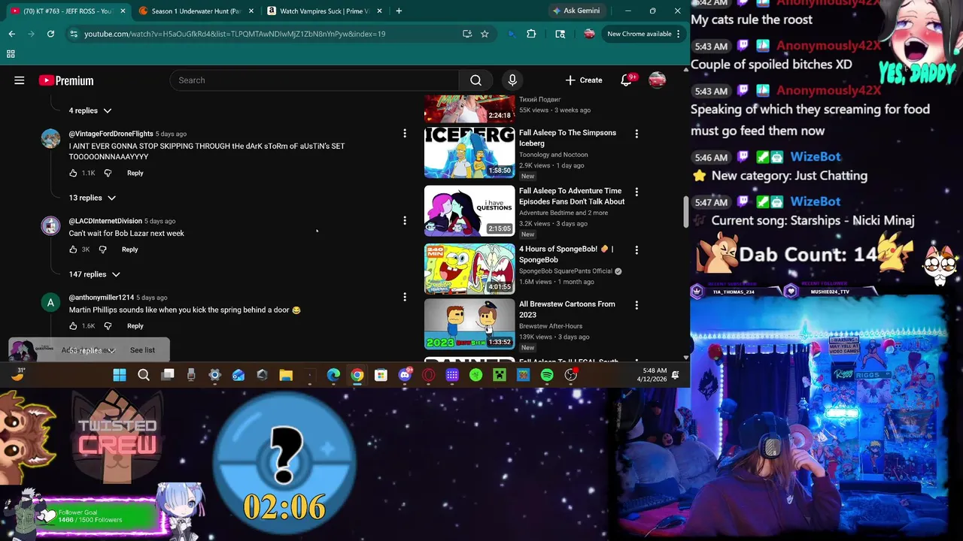Reload the page in Chrome
The width and height of the screenshot is (963, 541).
[x=50, y=34]
